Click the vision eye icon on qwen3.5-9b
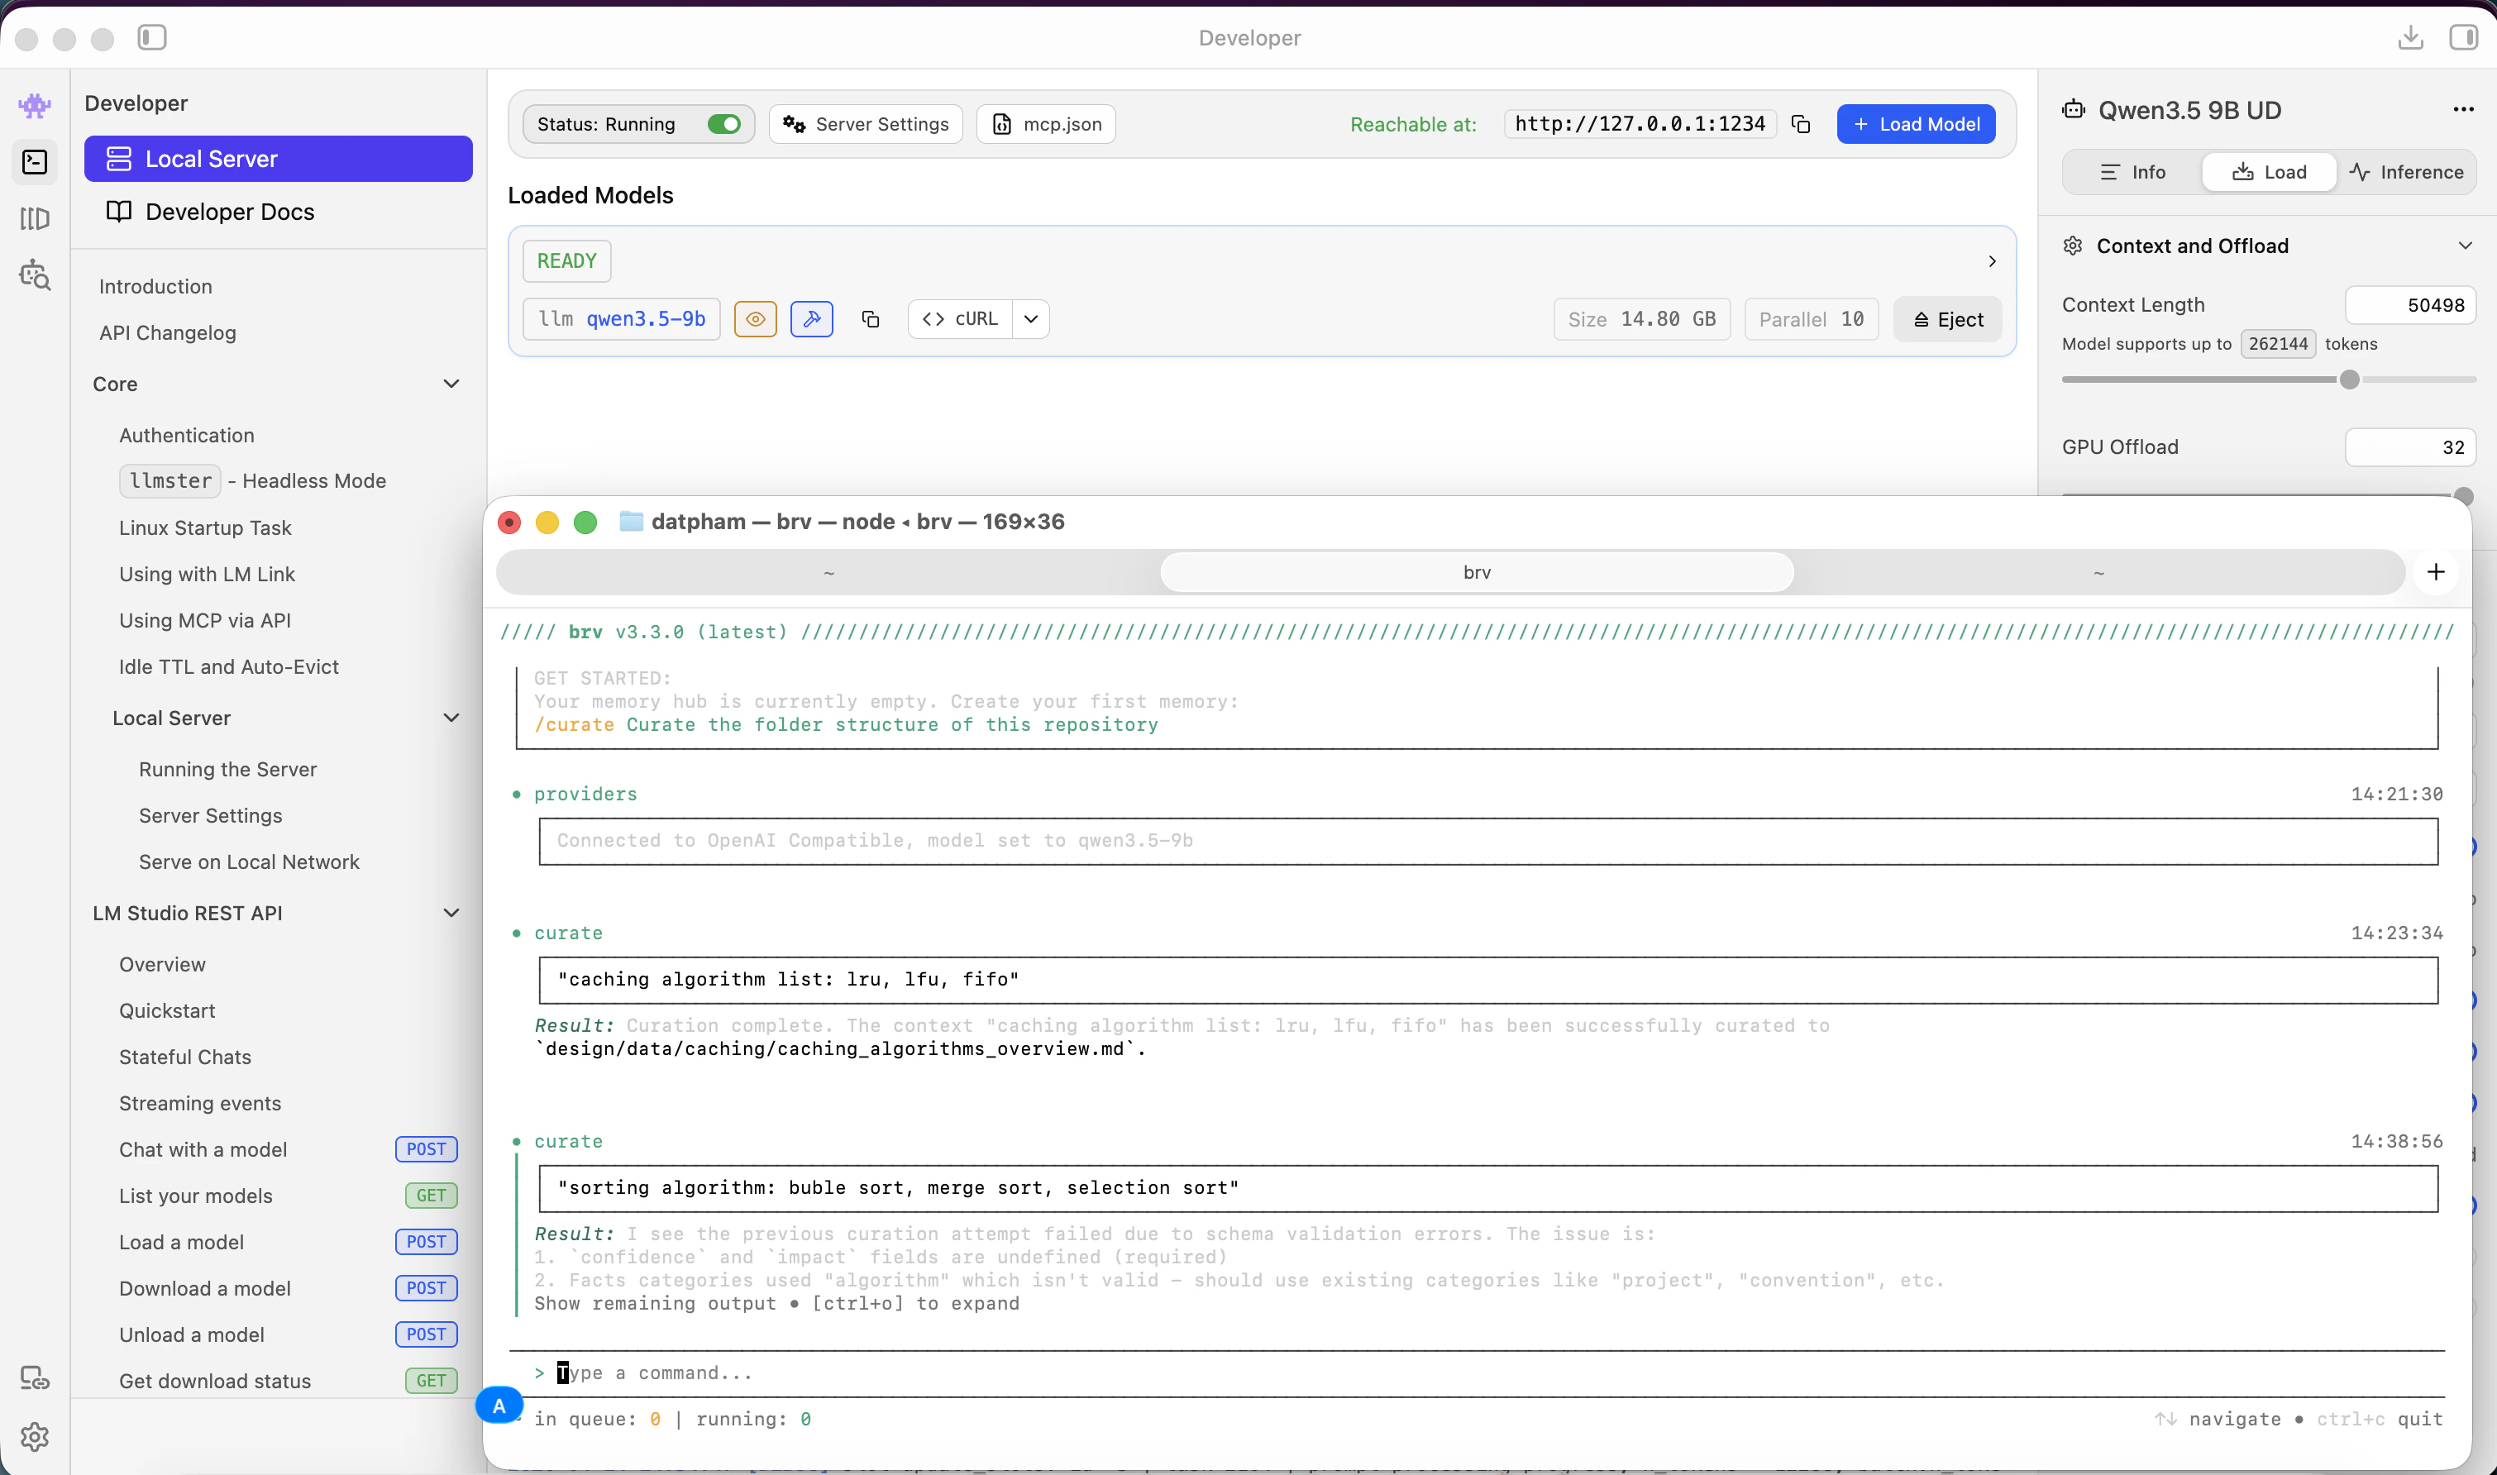Viewport: 2497px width, 1475px height. [x=754, y=319]
